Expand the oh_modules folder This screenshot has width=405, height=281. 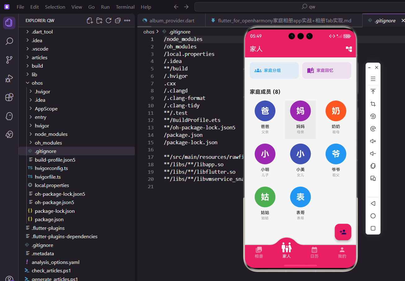coord(77,143)
